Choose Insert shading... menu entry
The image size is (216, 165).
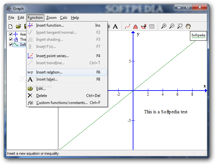point(67,39)
